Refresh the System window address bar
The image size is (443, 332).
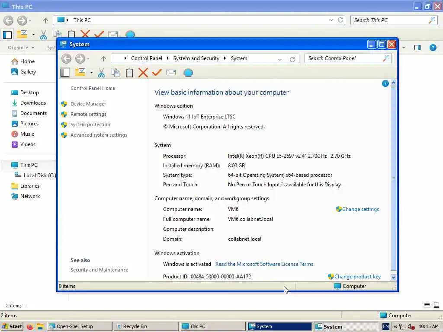pyautogui.click(x=292, y=59)
